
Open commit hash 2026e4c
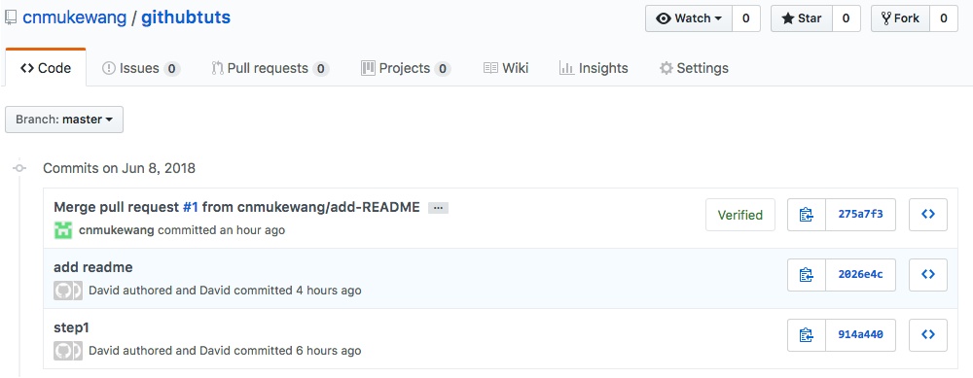tap(861, 275)
